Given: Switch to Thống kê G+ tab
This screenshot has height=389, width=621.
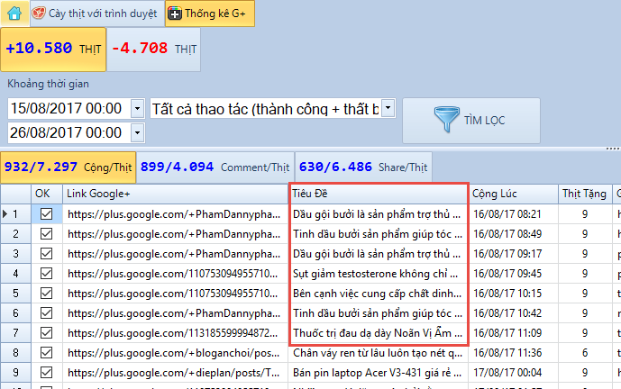Looking at the screenshot, I should tap(209, 14).
